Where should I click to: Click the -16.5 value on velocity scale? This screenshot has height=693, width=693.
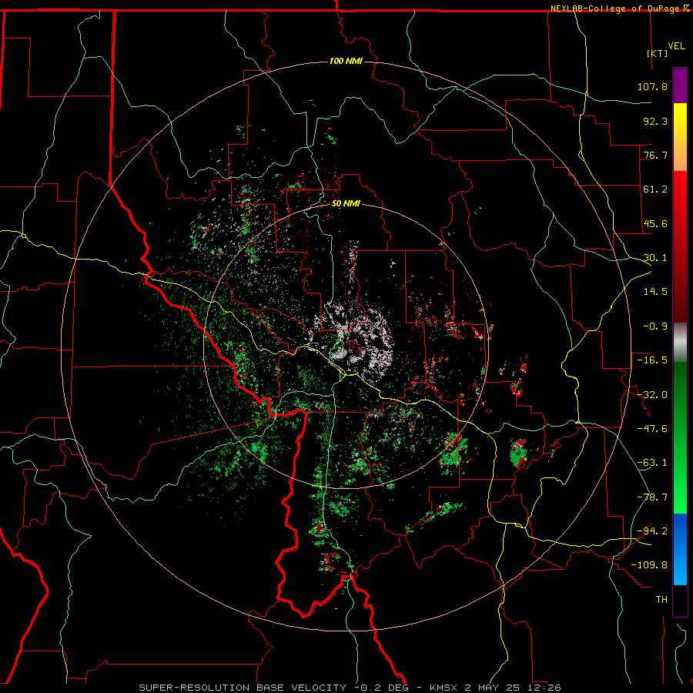652,360
